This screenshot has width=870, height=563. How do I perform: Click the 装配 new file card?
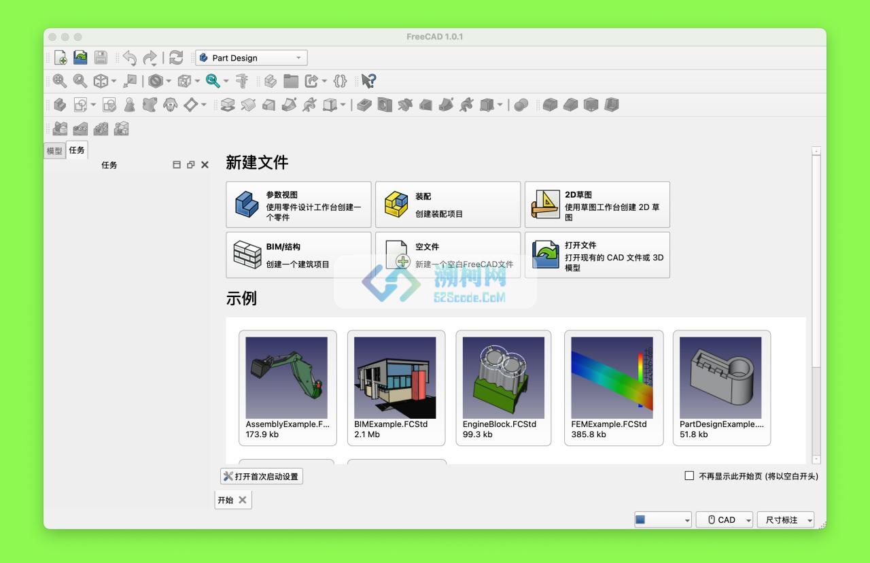pos(448,204)
